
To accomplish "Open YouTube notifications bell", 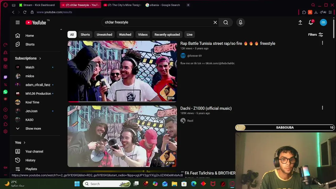I will coord(311,23).
